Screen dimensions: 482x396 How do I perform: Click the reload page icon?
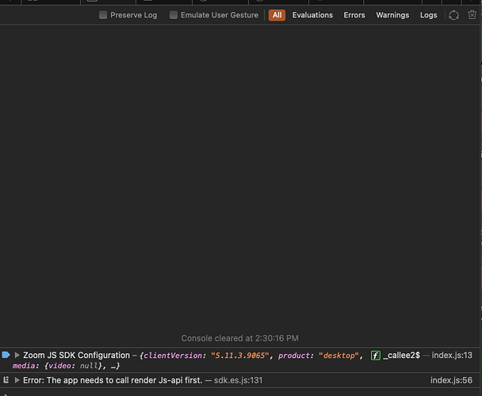click(x=453, y=15)
